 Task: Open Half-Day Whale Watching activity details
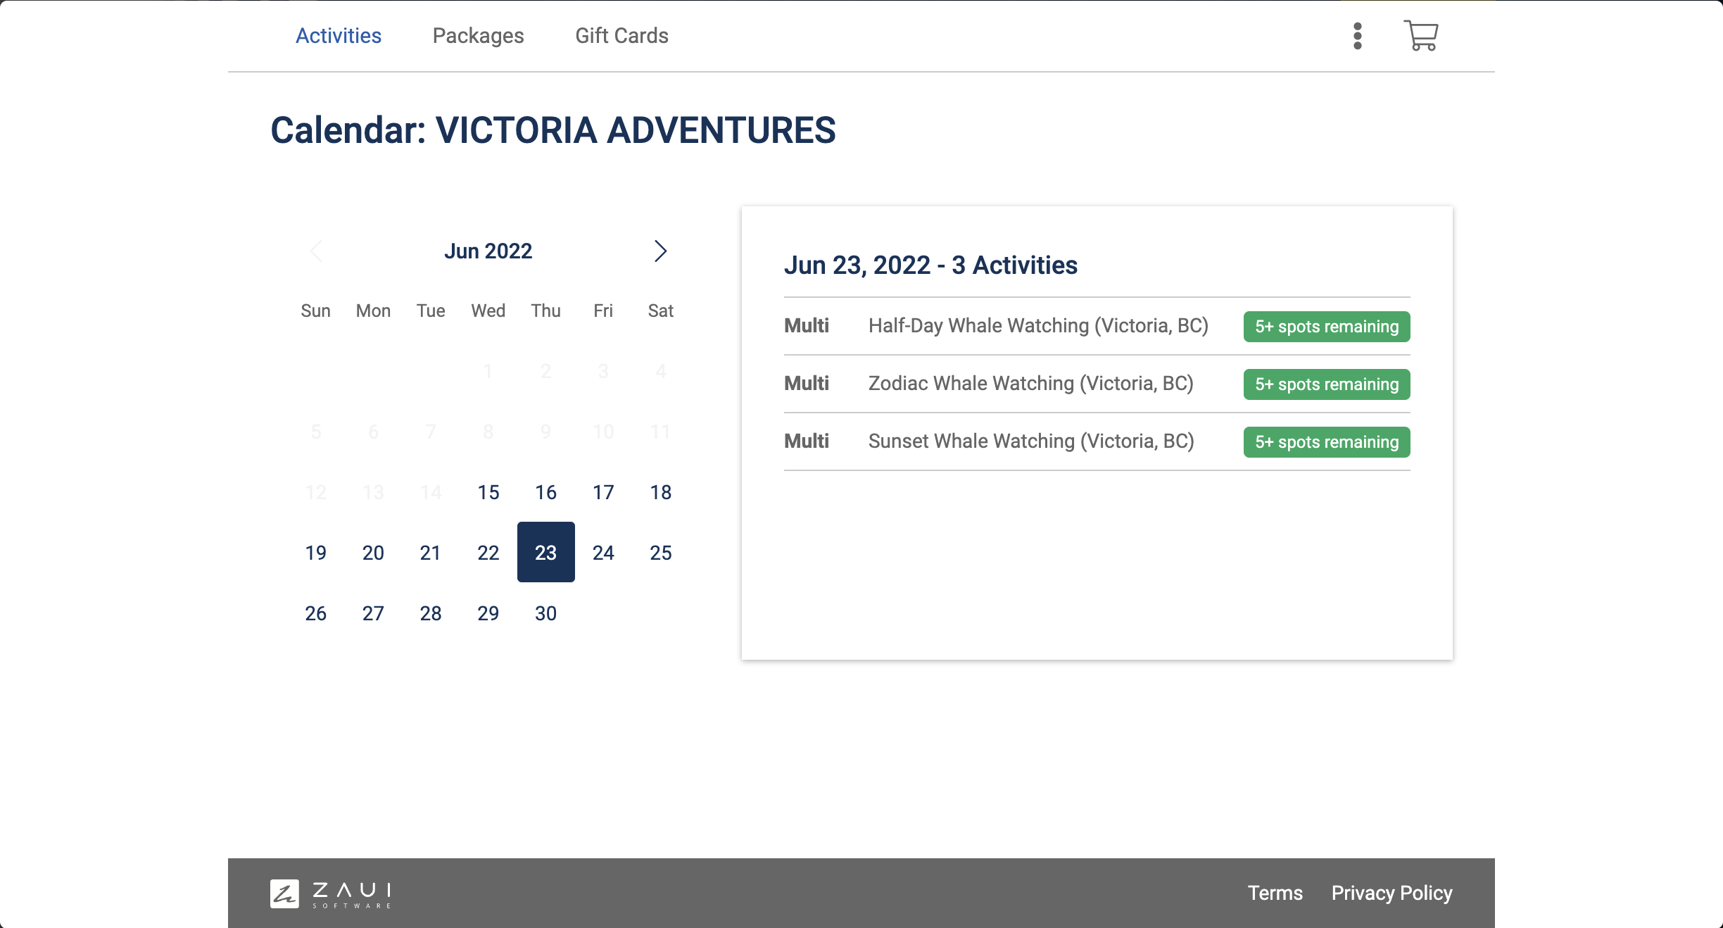pos(1037,325)
